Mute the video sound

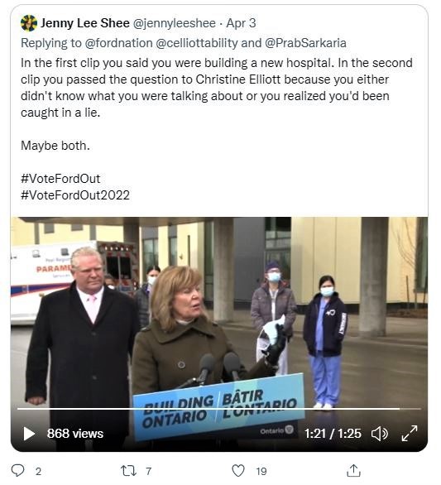[380, 434]
